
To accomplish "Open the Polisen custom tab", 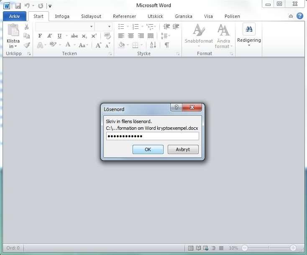I will (x=232, y=16).
